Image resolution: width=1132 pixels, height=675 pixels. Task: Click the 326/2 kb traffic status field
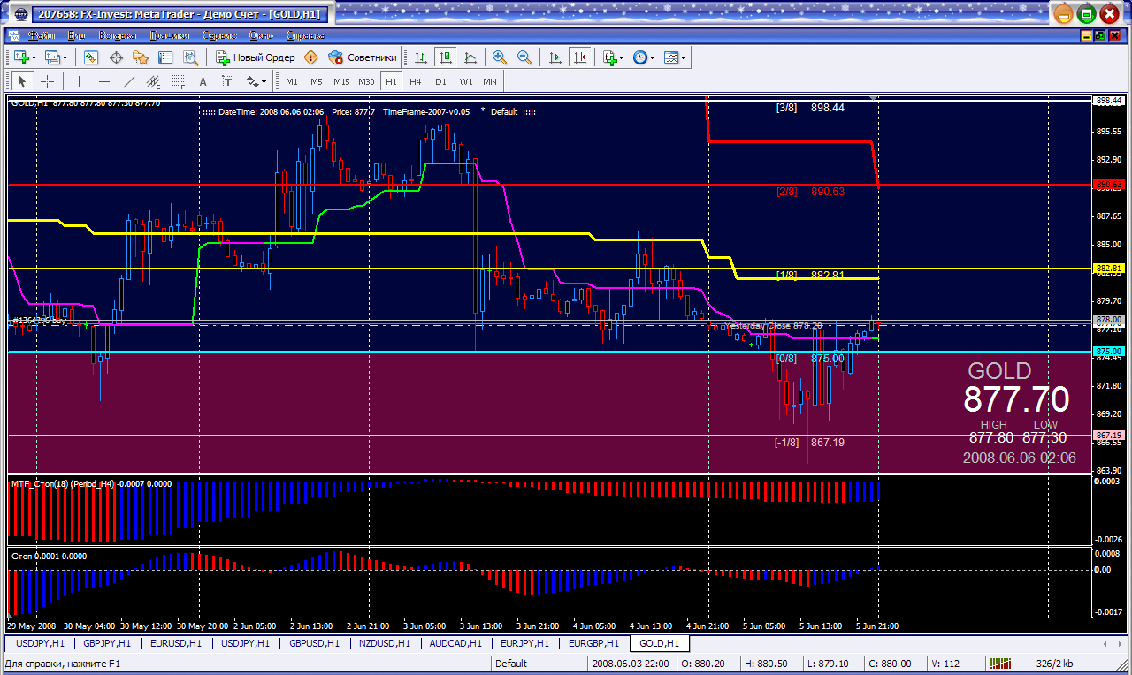click(x=1055, y=664)
